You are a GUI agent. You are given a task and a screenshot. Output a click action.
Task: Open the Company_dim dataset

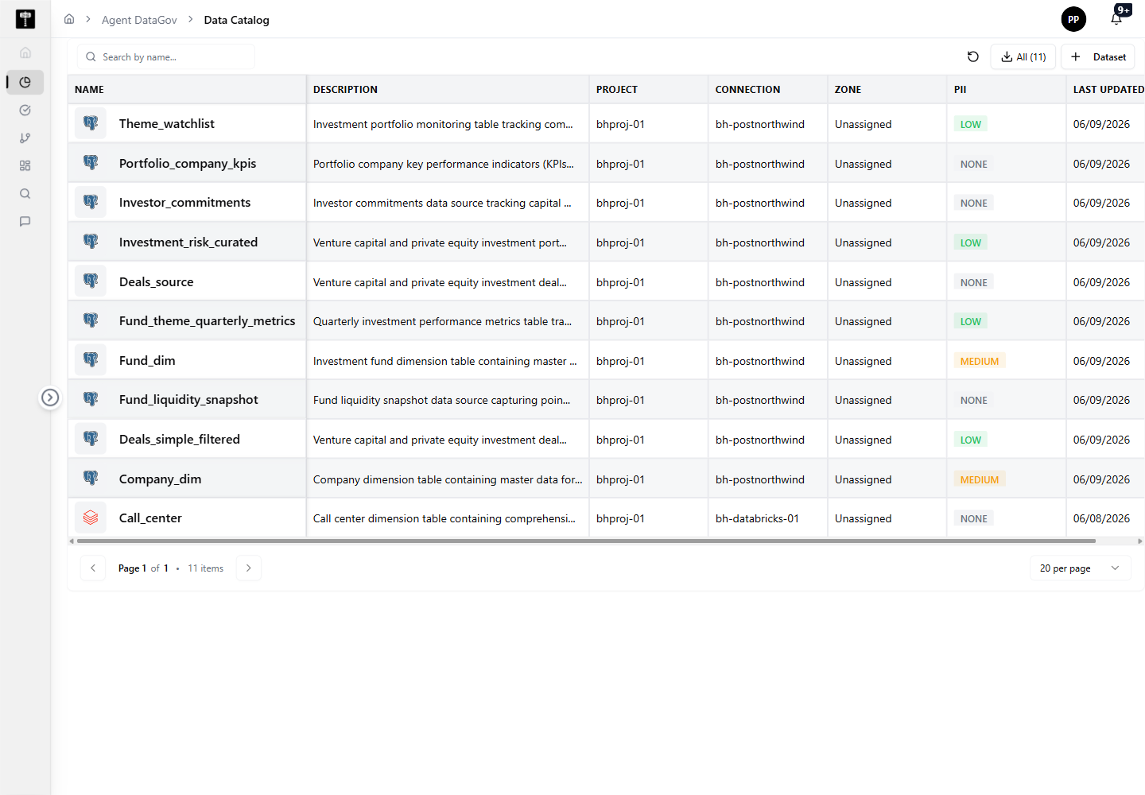point(160,479)
